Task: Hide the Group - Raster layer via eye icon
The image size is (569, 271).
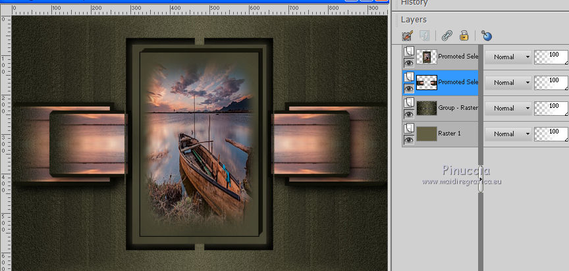Action: point(409,114)
